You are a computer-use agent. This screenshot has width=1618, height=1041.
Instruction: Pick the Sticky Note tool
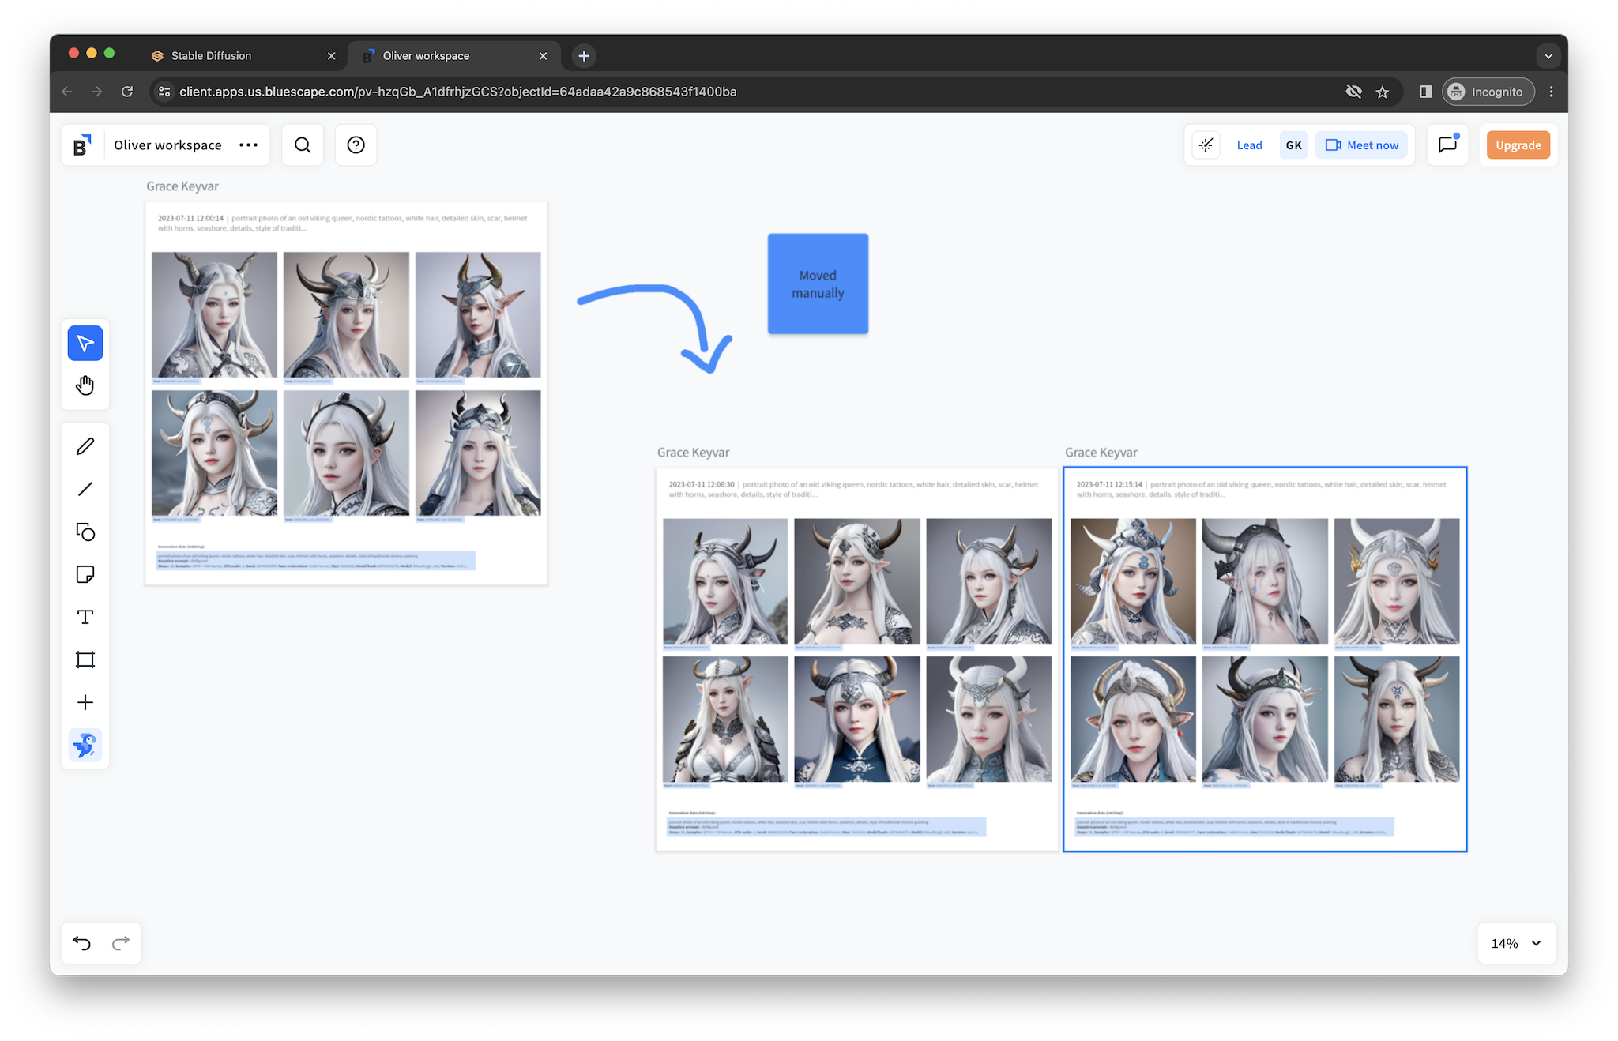coord(85,574)
